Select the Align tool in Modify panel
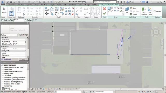 pos(46,9)
